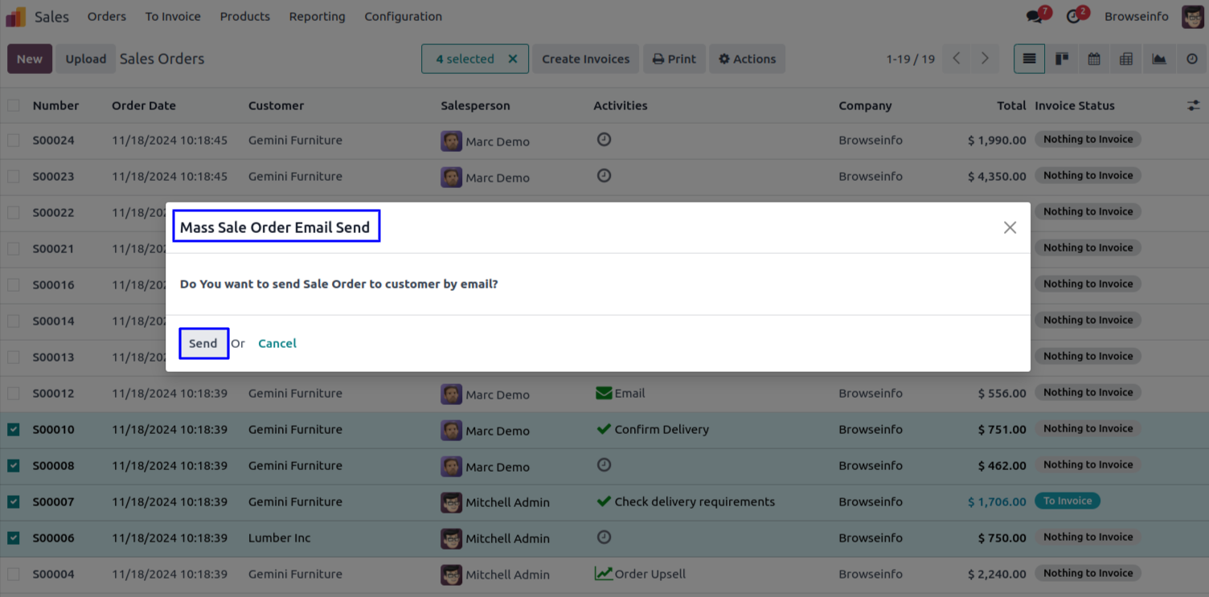This screenshot has height=597, width=1209.
Task: Switch to Activity view
Action: coord(1191,59)
